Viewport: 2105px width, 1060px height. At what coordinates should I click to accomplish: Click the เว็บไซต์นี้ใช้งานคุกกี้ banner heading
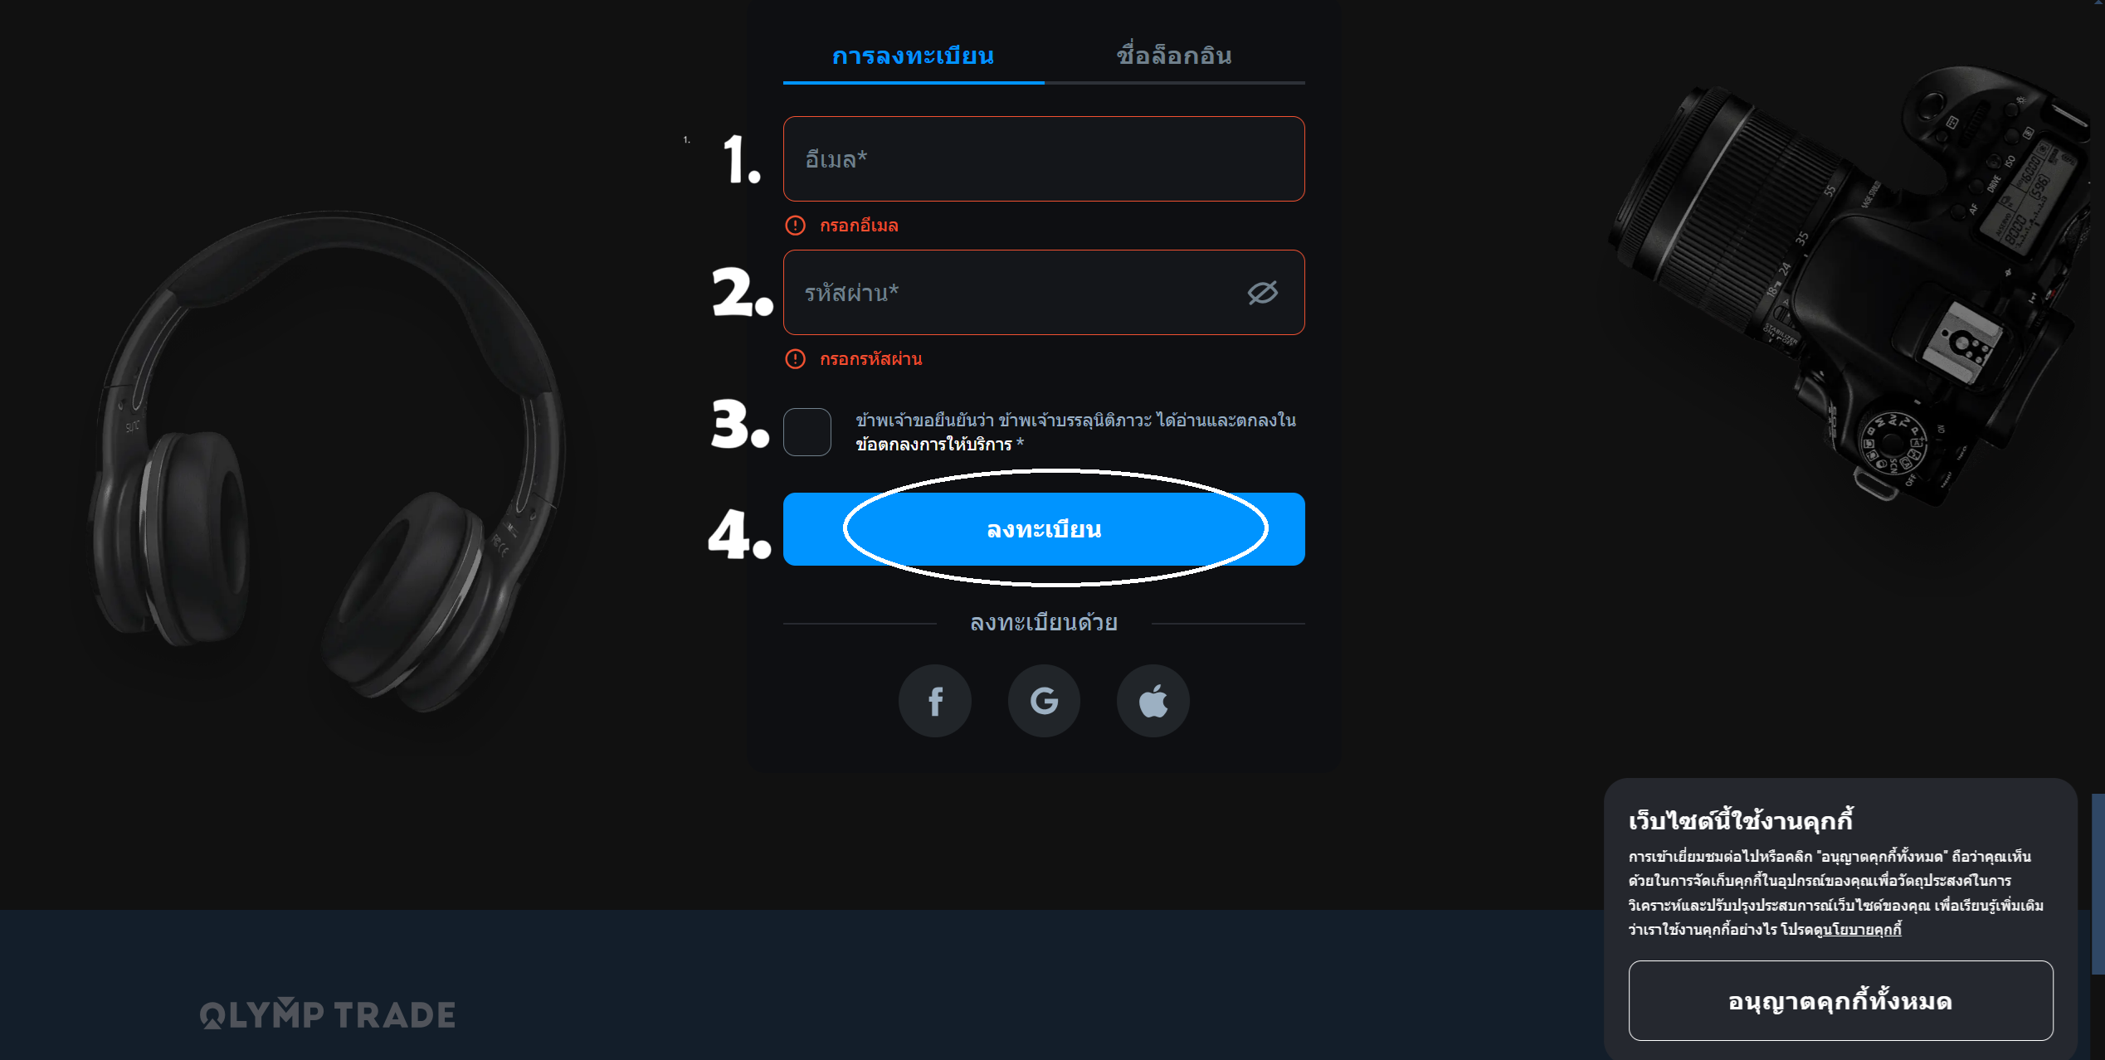[1740, 820]
